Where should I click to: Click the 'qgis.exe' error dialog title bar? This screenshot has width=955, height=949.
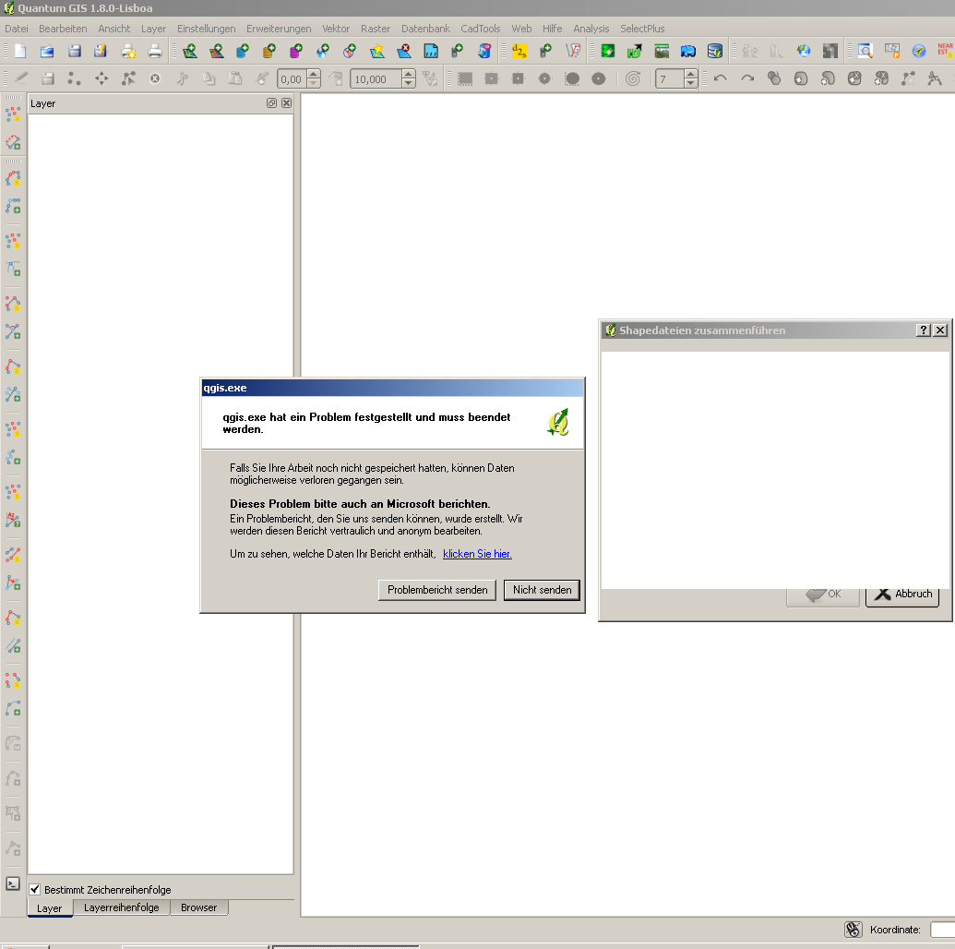click(x=392, y=388)
